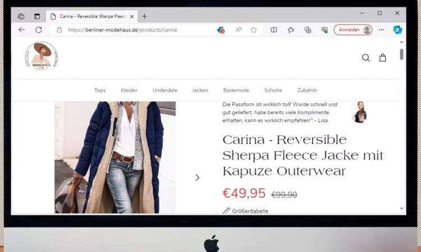Screen dimensions: 421x252
Task: Open the shopping coupons badge icon
Action: click(x=221, y=30)
